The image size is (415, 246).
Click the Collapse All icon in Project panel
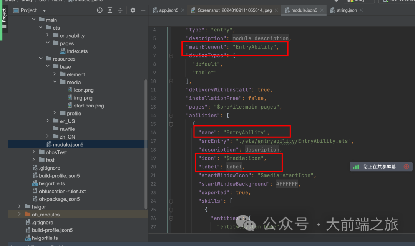click(x=120, y=10)
